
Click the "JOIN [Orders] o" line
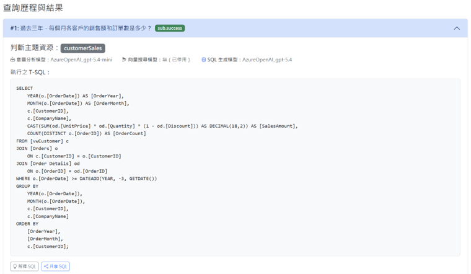tap(37, 148)
